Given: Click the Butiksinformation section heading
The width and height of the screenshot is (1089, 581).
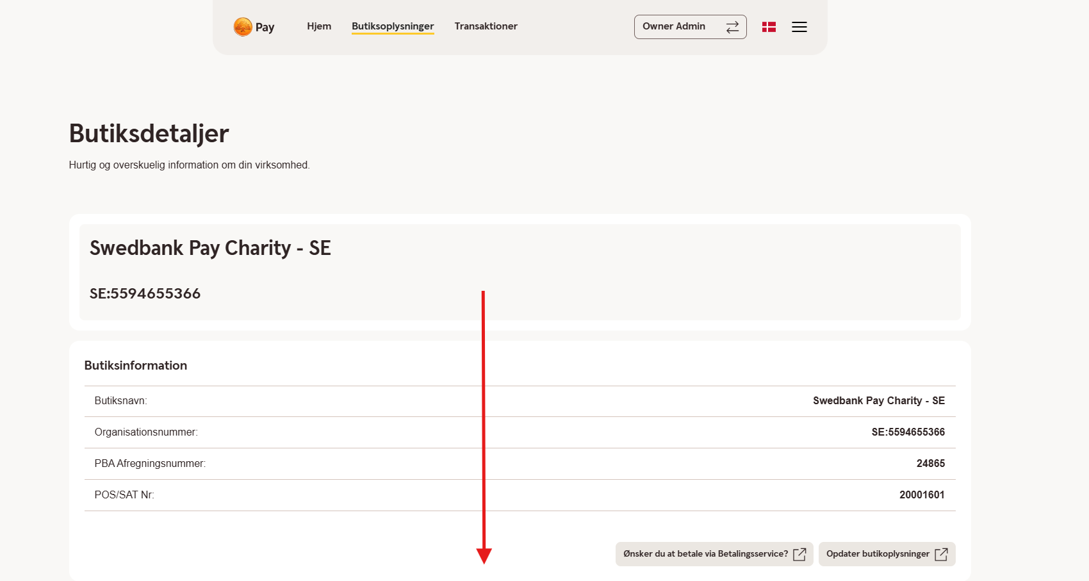Looking at the screenshot, I should pyautogui.click(x=136, y=365).
